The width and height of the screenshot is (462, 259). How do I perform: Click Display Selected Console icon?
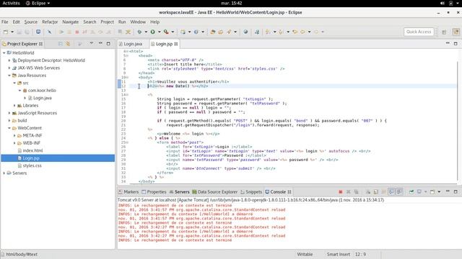click(419, 192)
